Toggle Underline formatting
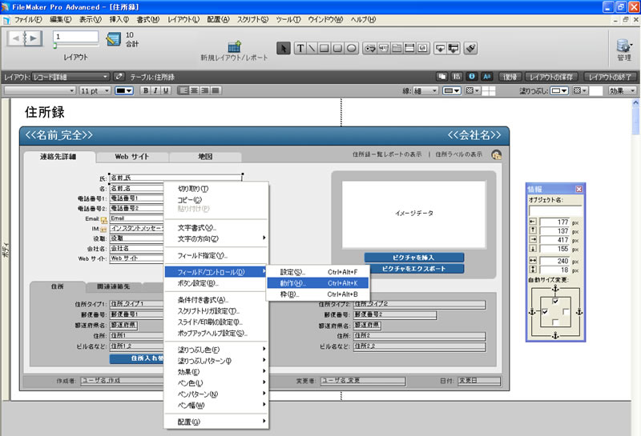 [x=166, y=90]
